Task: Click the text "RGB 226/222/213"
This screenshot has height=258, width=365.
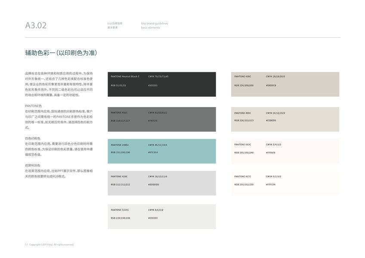Action: pos(244,120)
